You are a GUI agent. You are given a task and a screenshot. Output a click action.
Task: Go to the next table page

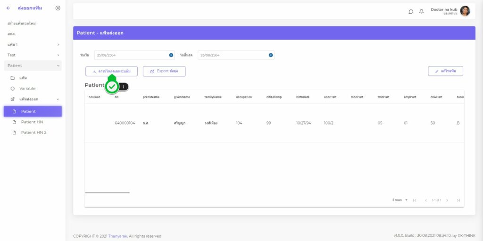(447, 200)
